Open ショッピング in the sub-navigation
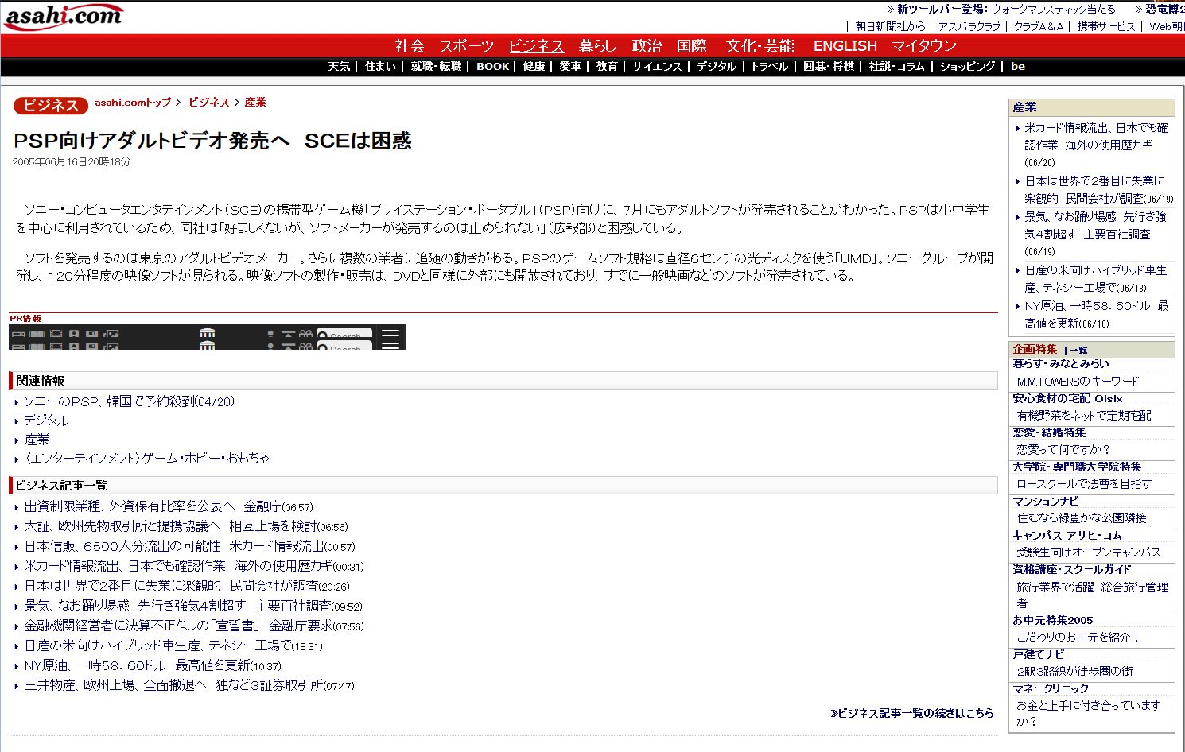1185x752 pixels. point(967,67)
